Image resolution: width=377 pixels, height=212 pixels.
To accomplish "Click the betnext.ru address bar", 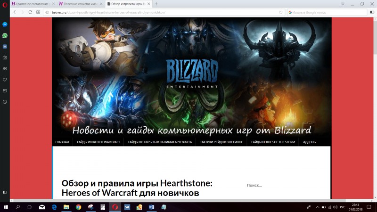I will point(164,13).
